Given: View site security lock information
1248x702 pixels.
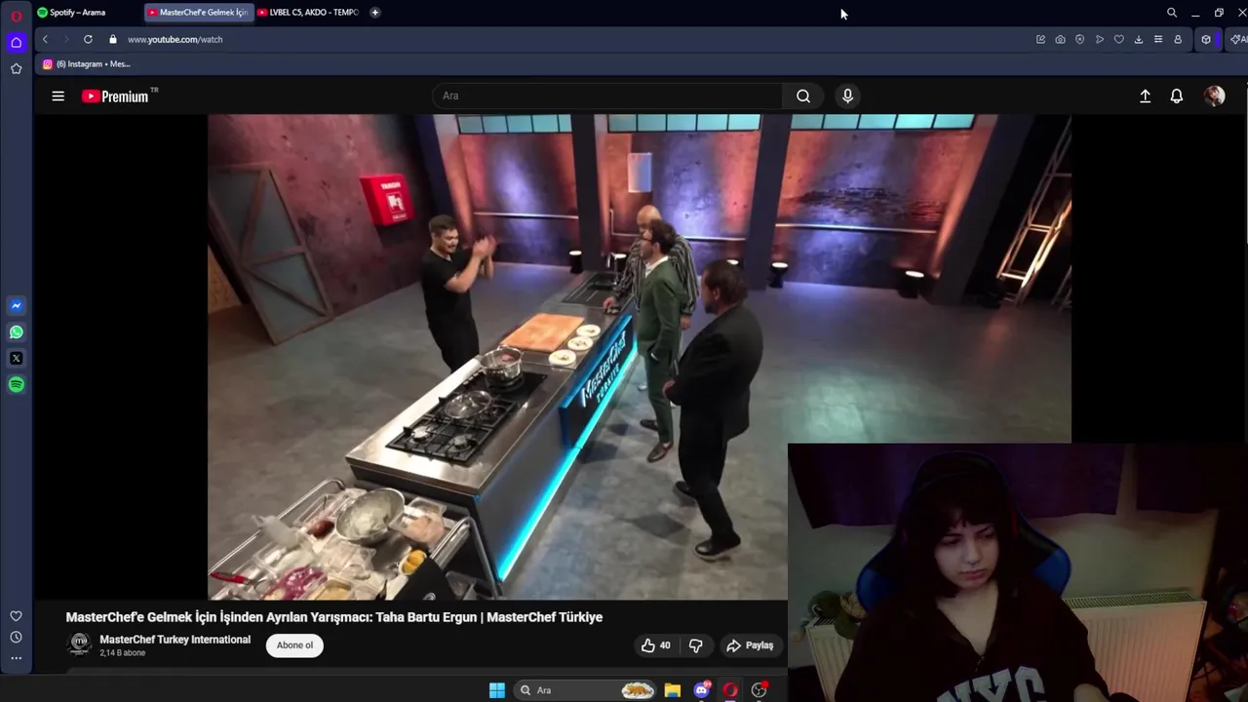Looking at the screenshot, I should click(x=113, y=39).
